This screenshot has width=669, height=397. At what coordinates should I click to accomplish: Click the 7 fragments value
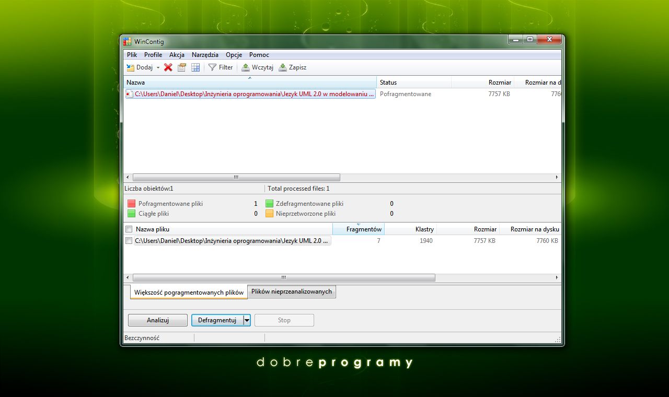(x=379, y=241)
